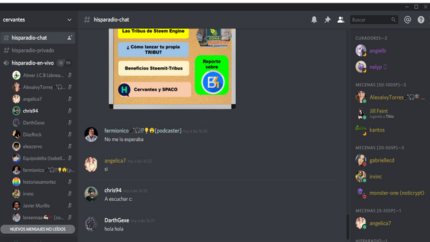Select the hisparadio-chat channel
The height and width of the screenshot is (242, 430).
38,38
